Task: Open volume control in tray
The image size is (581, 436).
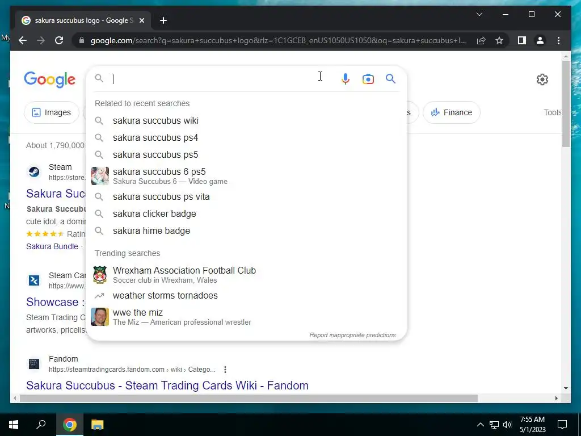Action: tap(507, 425)
